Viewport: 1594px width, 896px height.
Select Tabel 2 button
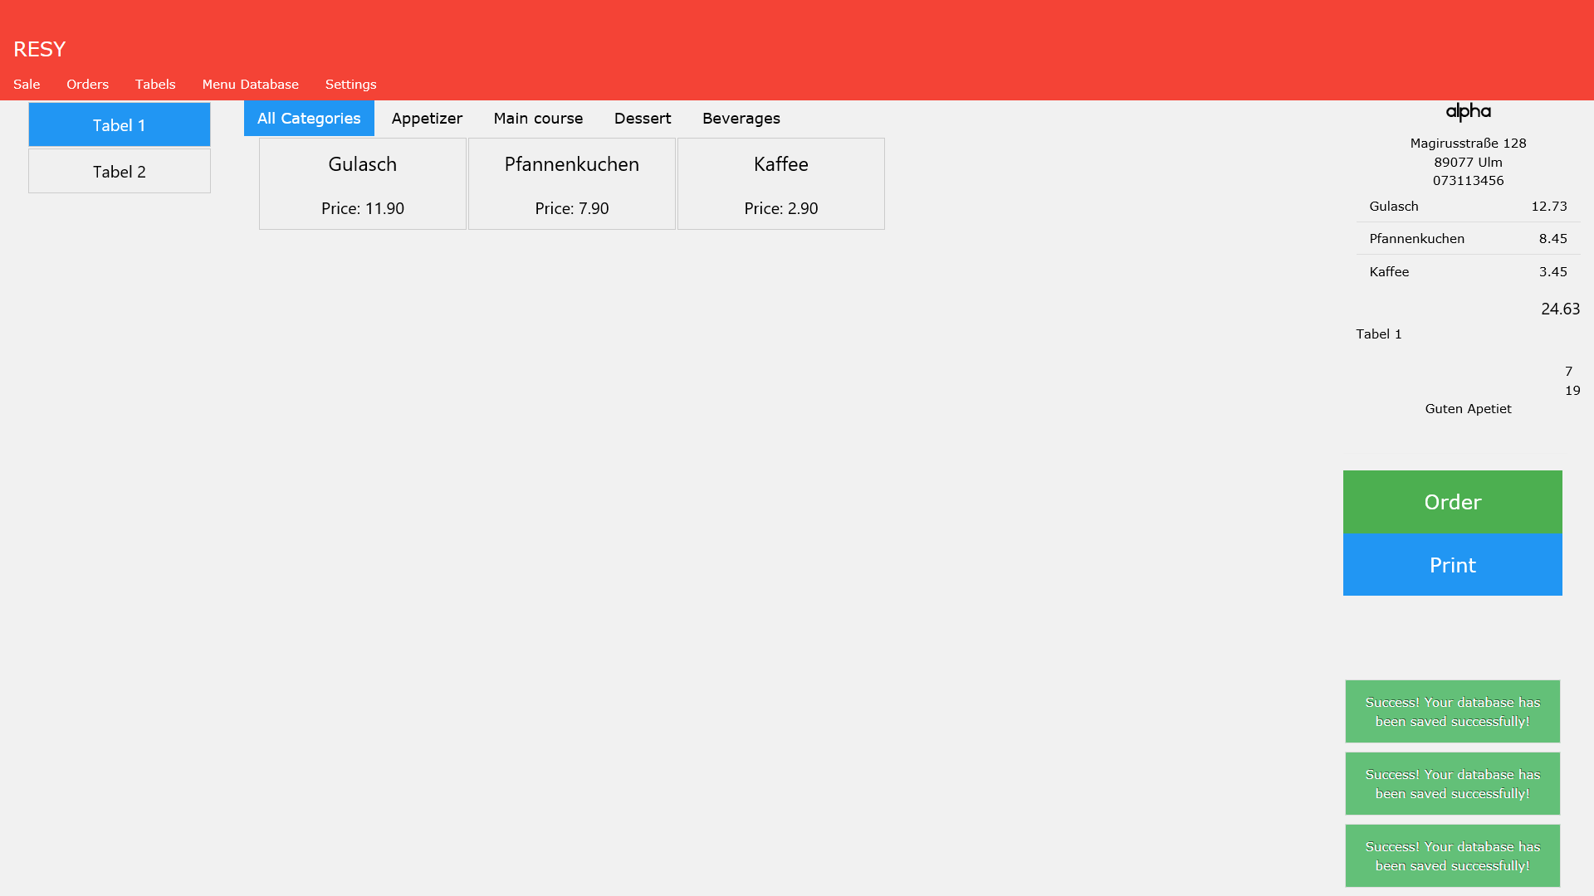(120, 172)
